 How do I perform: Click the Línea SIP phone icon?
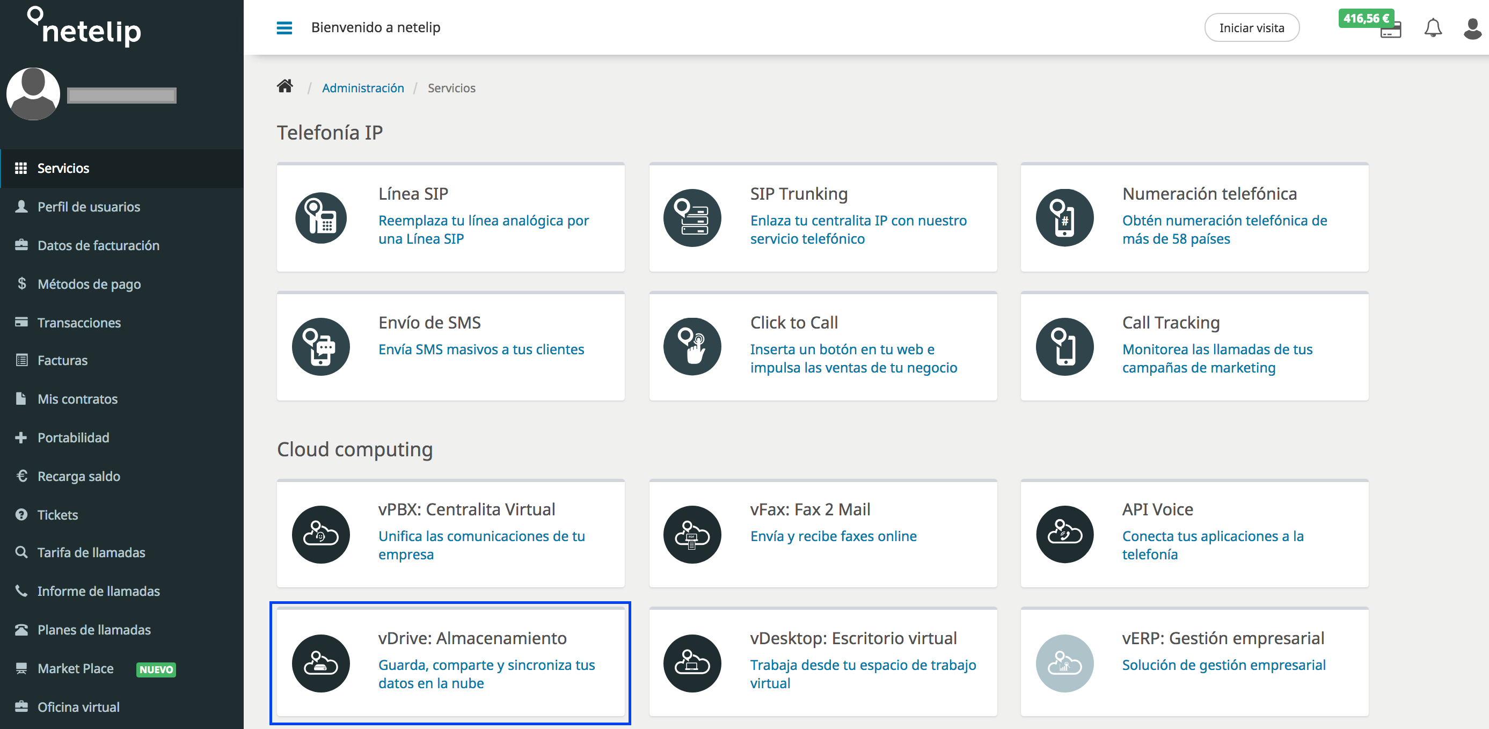point(321,218)
